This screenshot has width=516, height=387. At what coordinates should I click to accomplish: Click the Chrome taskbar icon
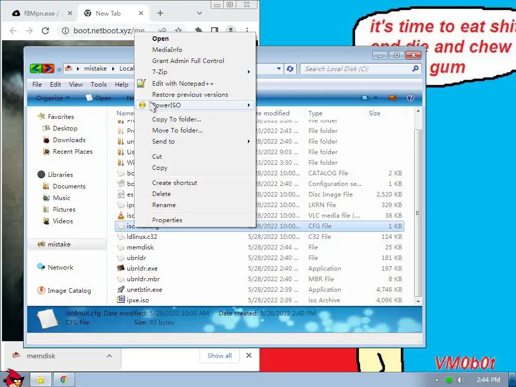(x=64, y=380)
